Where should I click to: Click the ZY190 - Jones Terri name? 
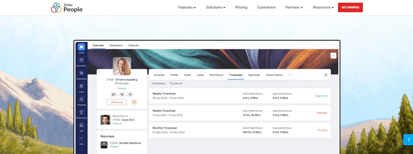click(124, 120)
